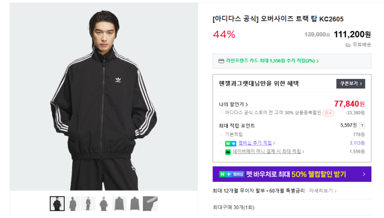Open 멤버십 추가 적립 link

tap(256, 143)
